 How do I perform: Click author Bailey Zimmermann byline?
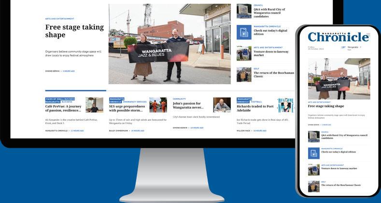click(118, 131)
